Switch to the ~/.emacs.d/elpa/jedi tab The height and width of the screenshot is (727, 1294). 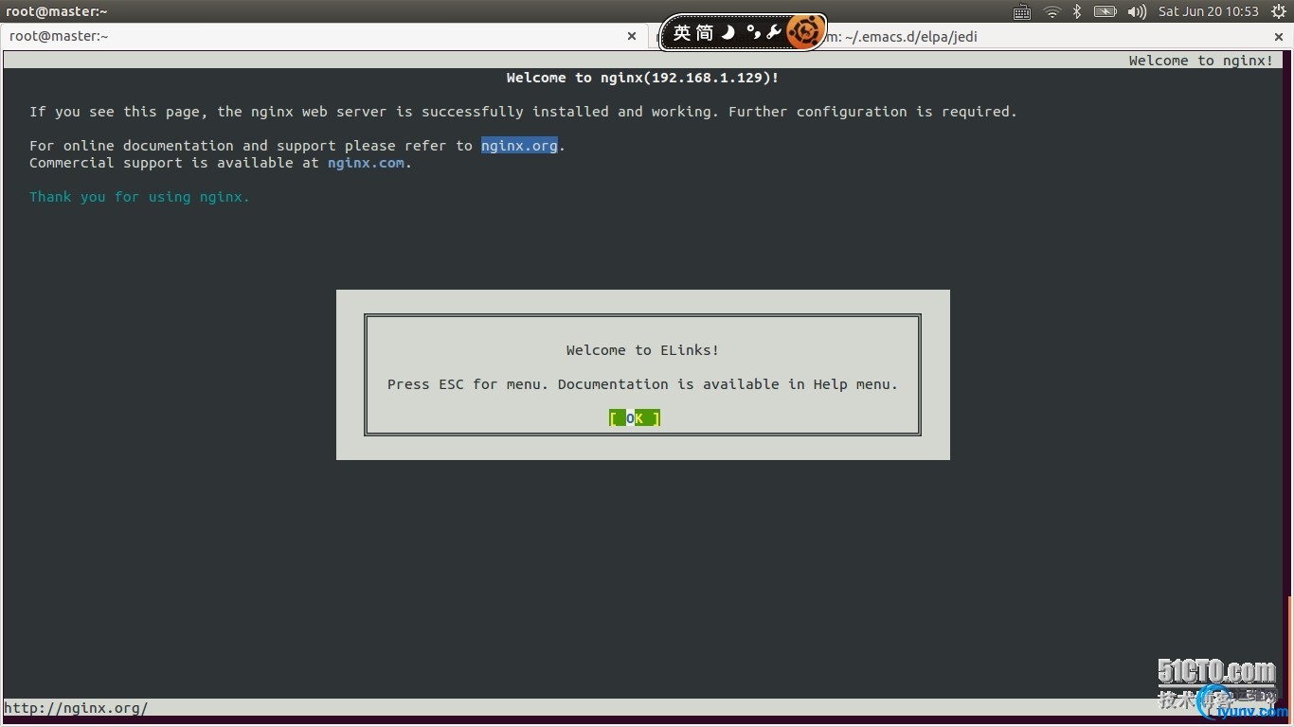point(971,36)
